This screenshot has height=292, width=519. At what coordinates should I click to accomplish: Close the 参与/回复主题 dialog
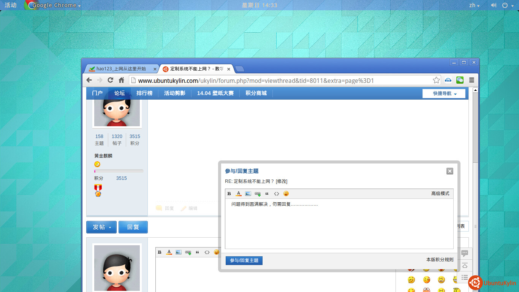[450, 171]
